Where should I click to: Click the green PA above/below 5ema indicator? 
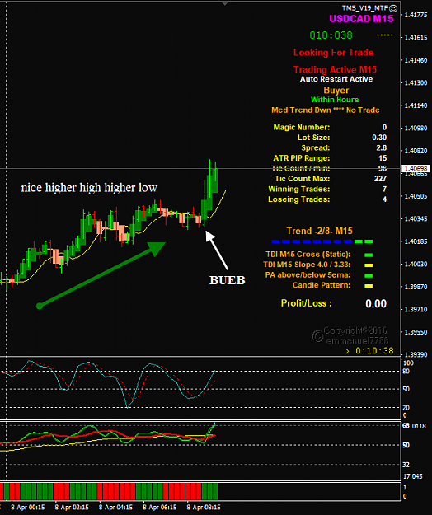(x=369, y=275)
